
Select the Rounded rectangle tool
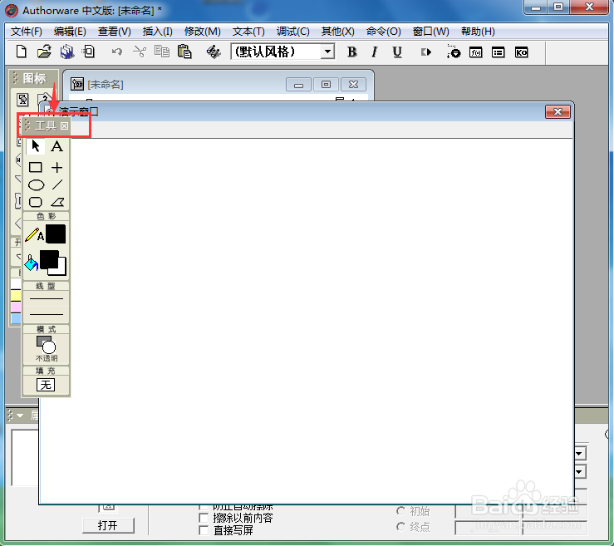pos(36,202)
